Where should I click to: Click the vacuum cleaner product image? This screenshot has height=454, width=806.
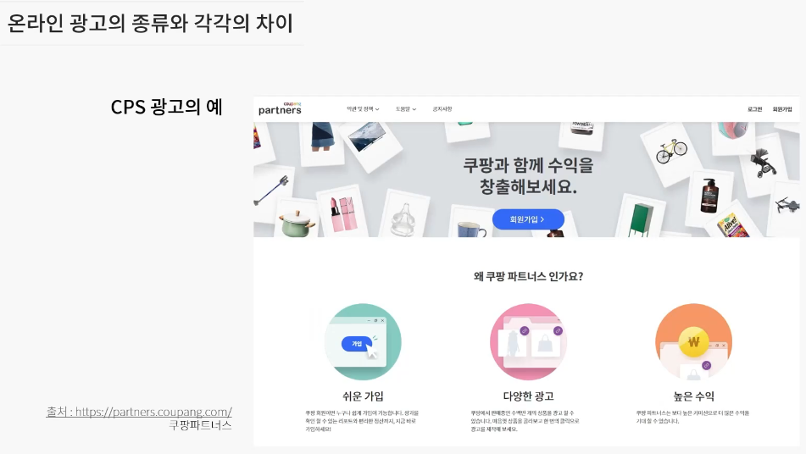point(271,189)
